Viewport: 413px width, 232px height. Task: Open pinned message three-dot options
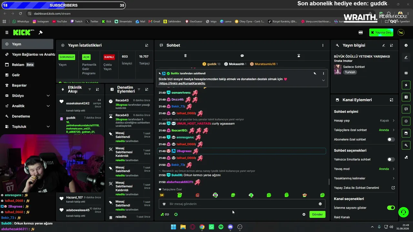click(323, 73)
